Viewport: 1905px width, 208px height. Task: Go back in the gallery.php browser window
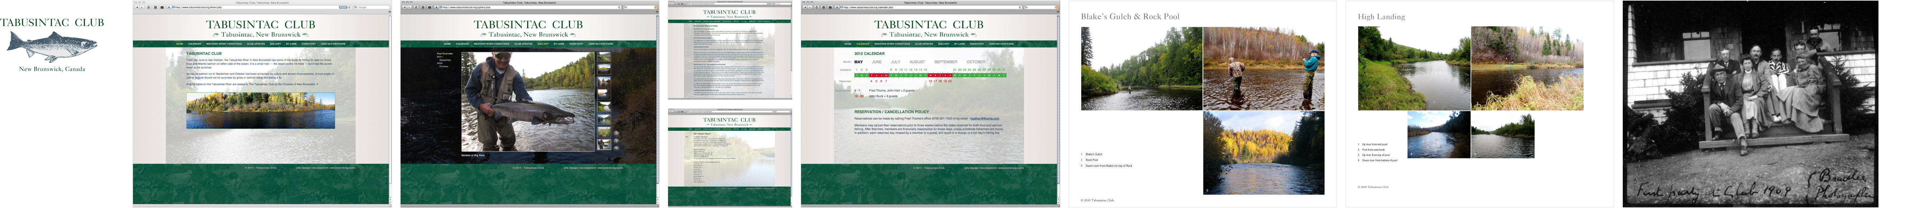pos(405,8)
